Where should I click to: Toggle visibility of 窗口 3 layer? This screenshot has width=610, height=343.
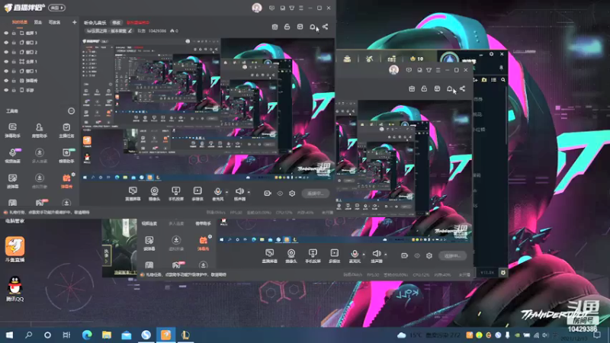[6, 43]
